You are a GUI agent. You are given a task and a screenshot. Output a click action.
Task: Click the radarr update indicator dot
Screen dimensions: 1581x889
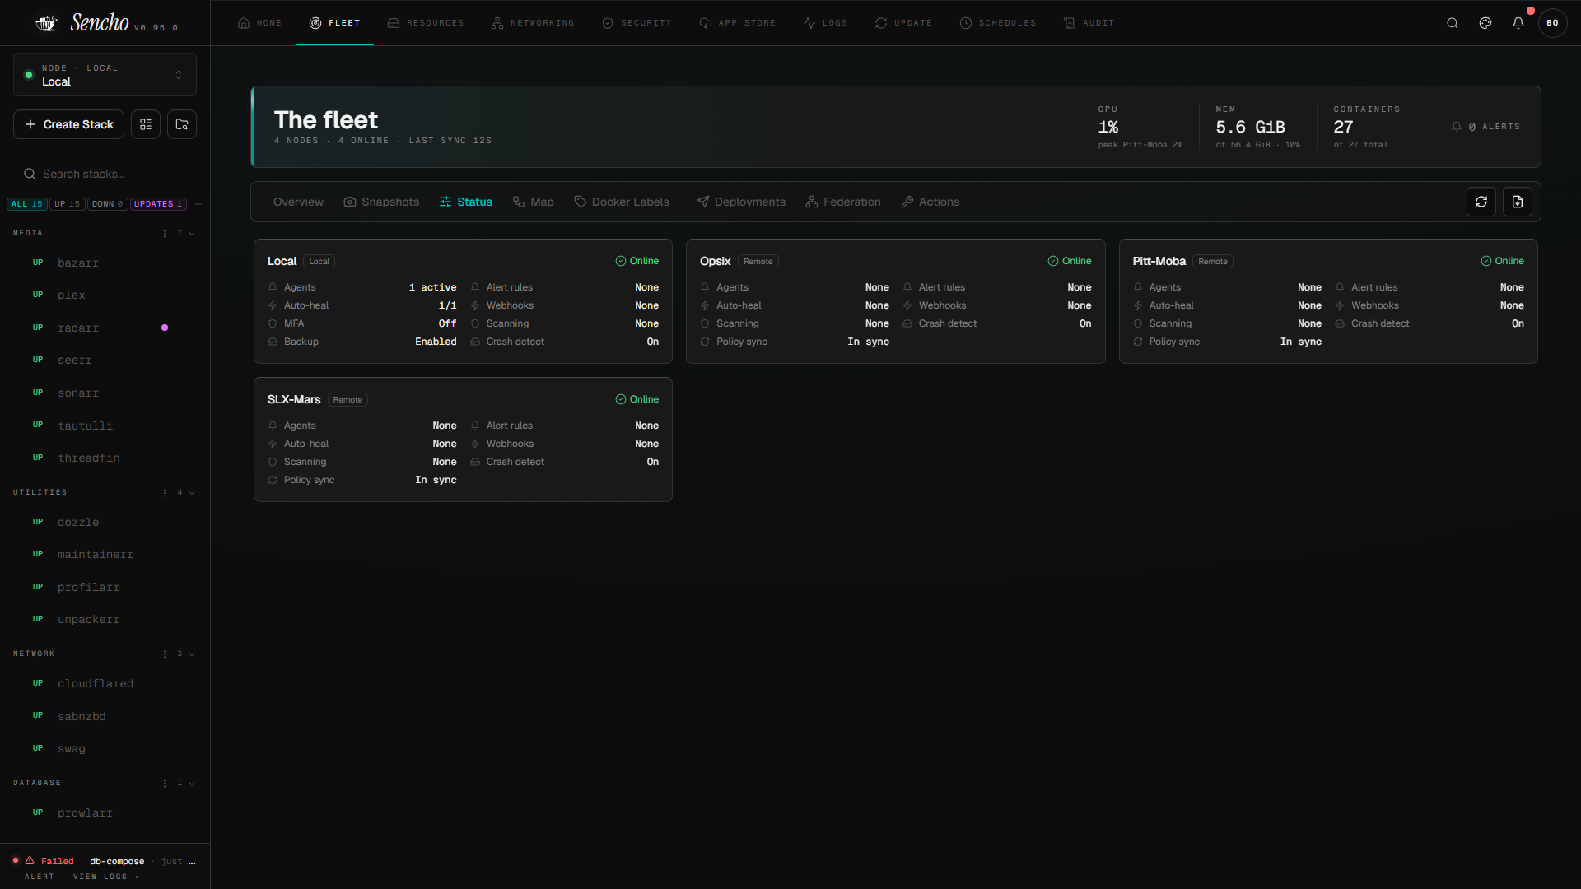165,328
